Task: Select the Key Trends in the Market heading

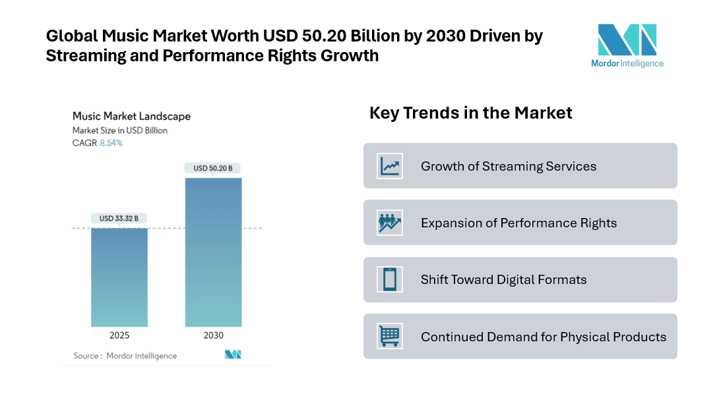Action: coord(470,113)
